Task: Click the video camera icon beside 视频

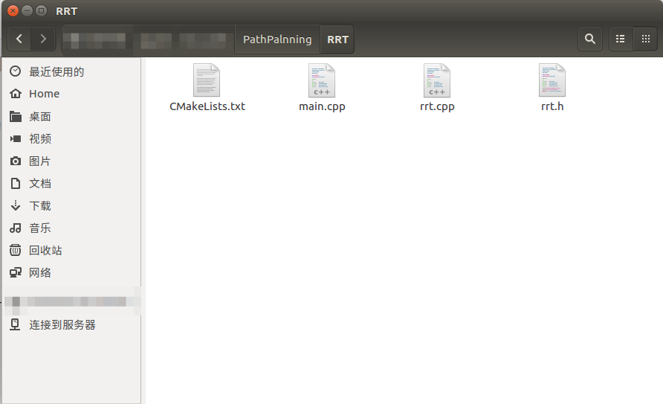Action: 16,138
